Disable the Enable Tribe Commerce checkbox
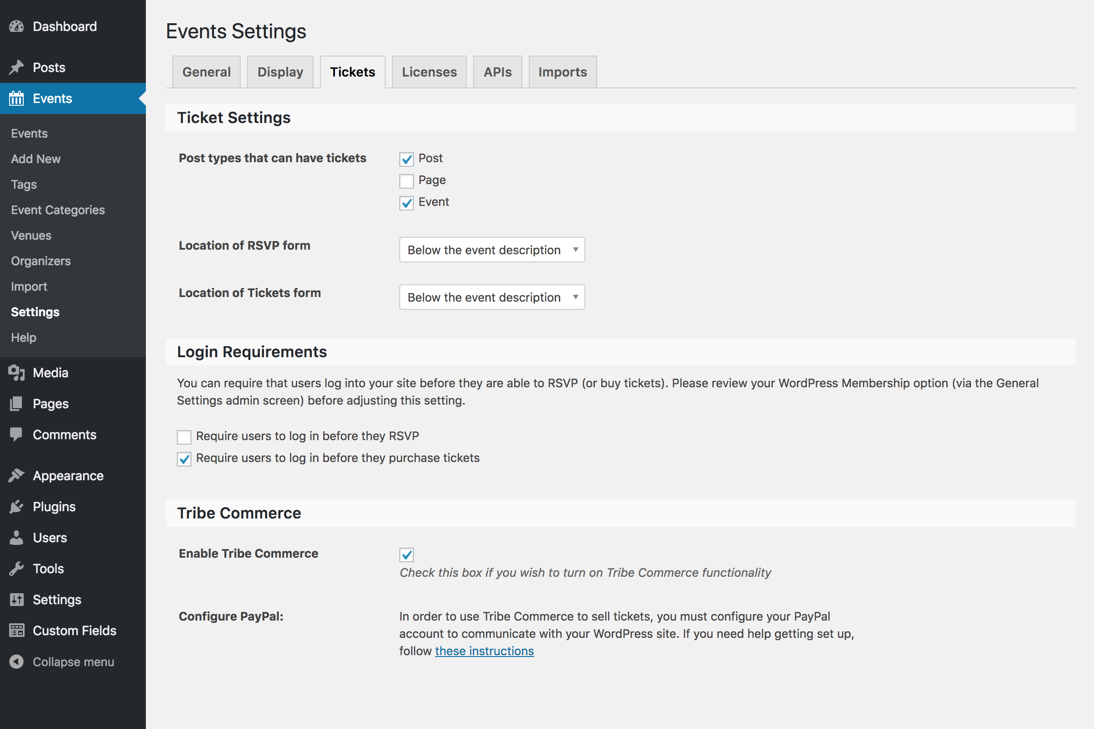 pyautogui.click(x=407, y=554)
